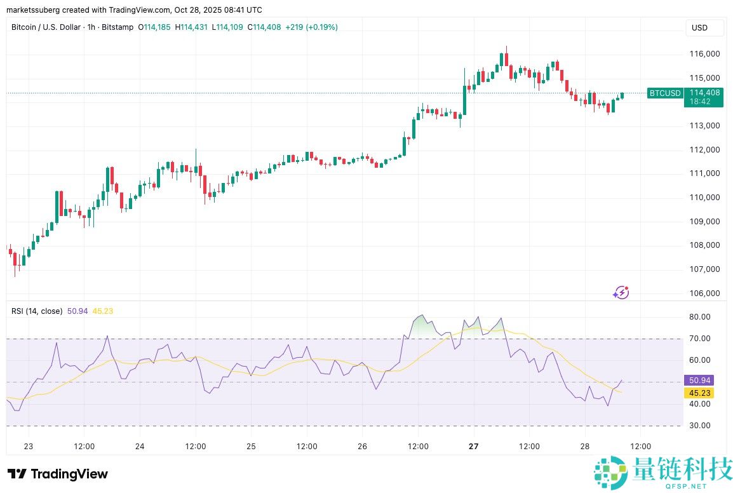Select the red notification dot on assistant icon
Image resolution: width=733 pixels, height=493 pixels.
[x=626, y=287]
